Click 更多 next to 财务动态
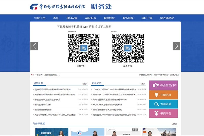This screenshot has width=204, height=136. coord(143,84)
